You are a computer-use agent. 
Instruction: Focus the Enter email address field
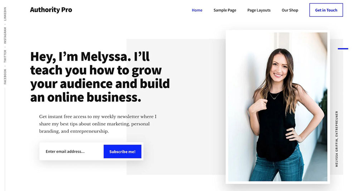[x=72, y=152]
